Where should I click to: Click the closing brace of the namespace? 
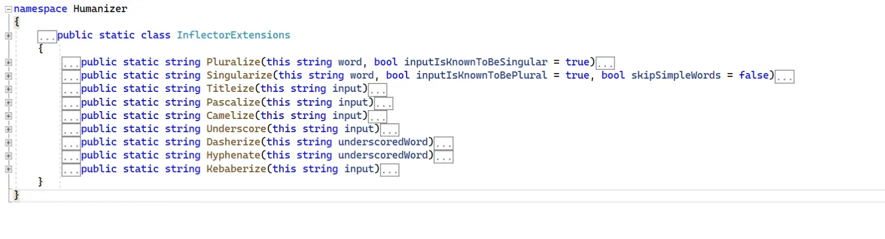pyautogui.click(x=16, y=195)
